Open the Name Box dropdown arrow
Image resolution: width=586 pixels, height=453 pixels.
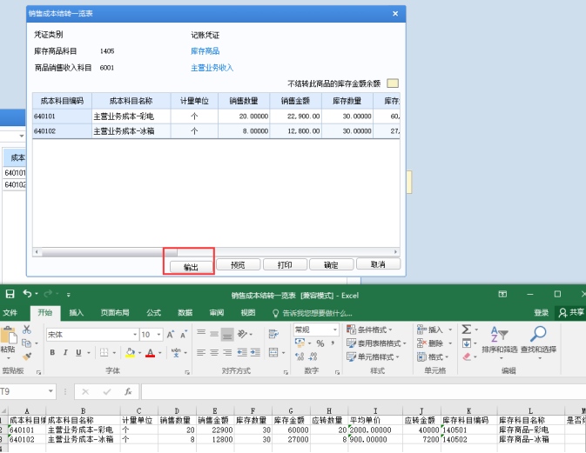[51, 391]
